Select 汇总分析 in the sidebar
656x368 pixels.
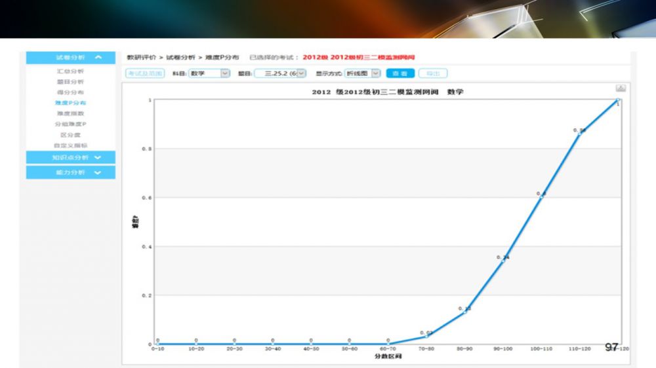point(70,71)
